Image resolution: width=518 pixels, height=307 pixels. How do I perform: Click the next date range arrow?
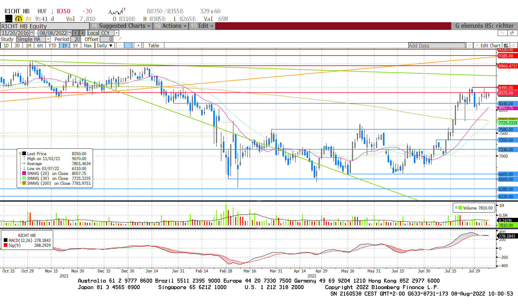(x=82, y=33)
